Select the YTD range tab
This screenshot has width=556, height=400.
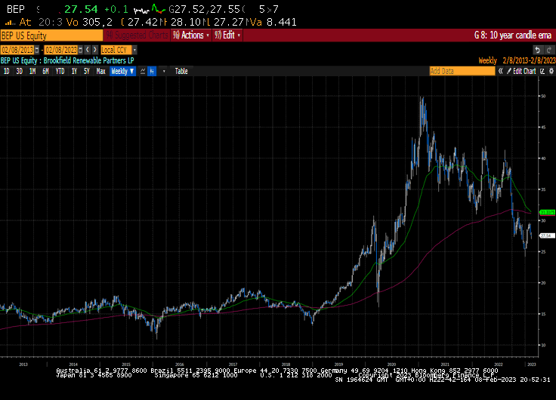(60, 71)
